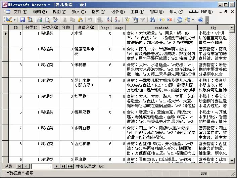Image resolution: width=237 pixels, height=178 pixels.
Task: Click the Database Window icon
Action: pyautogui.click(x=179, y=20)
